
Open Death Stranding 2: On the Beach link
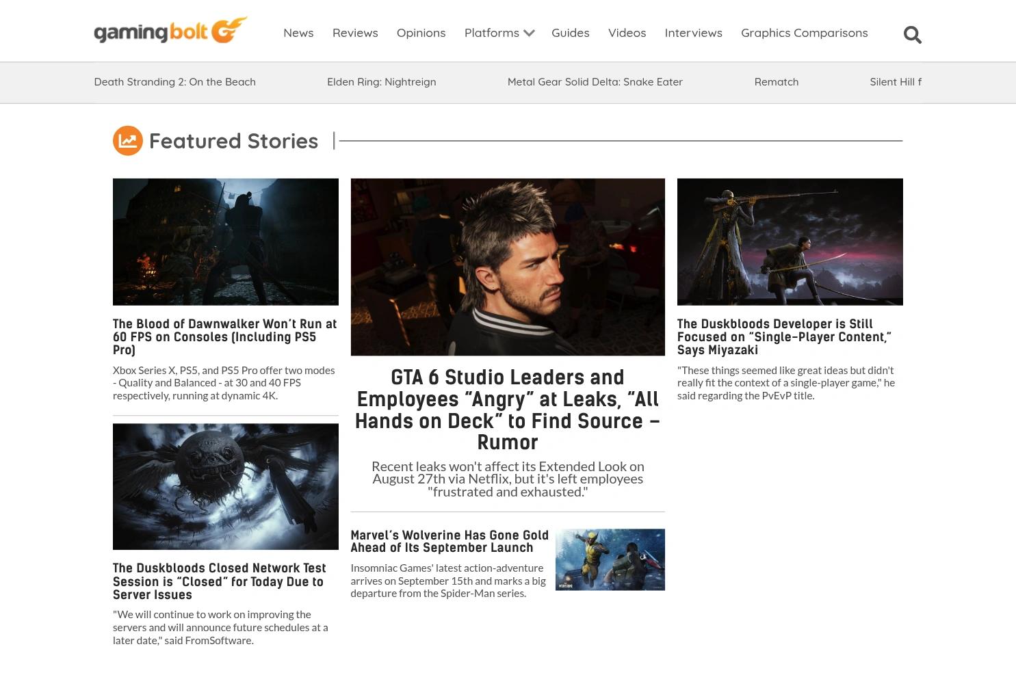174,82
